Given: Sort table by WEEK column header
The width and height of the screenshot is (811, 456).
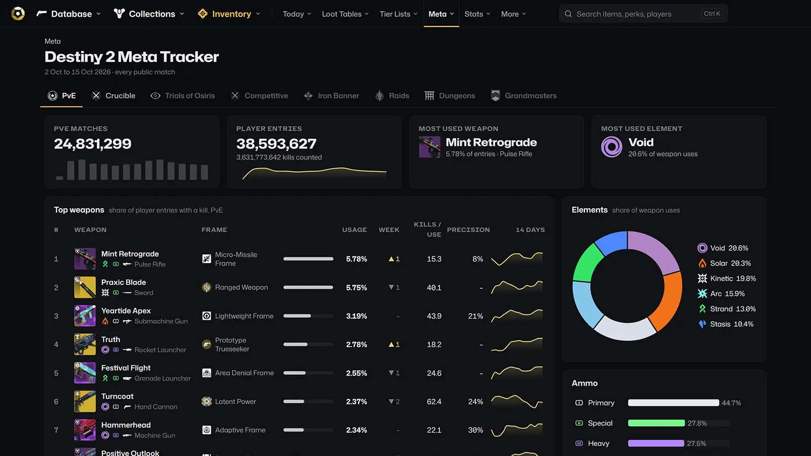Looking at the screenshot, I should tap(389, 230).
